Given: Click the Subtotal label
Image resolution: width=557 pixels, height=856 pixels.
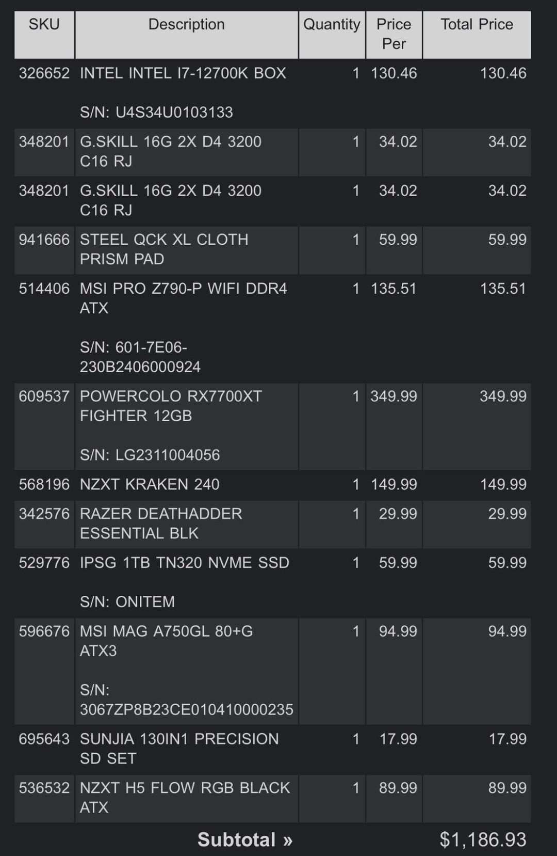Looking at the screenshot, I should tap(245, 840).
